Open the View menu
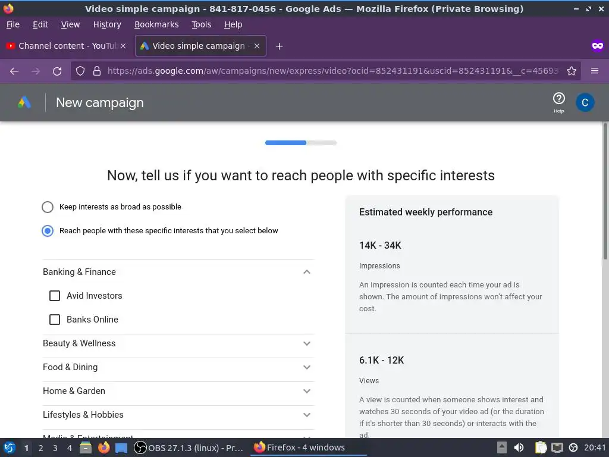Viewport: 609px width, 457px height. 70,24
